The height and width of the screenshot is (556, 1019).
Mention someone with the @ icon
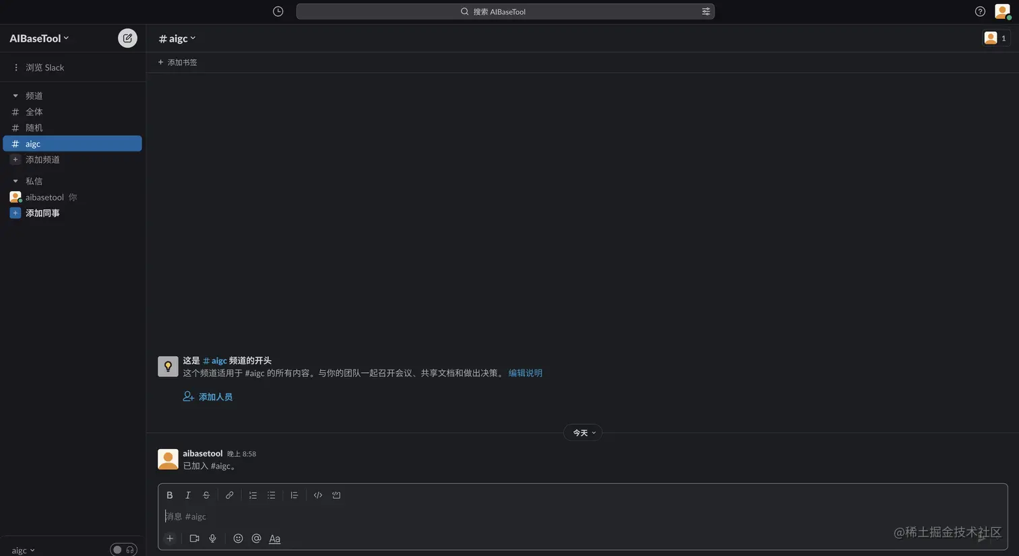click(256, 538)
